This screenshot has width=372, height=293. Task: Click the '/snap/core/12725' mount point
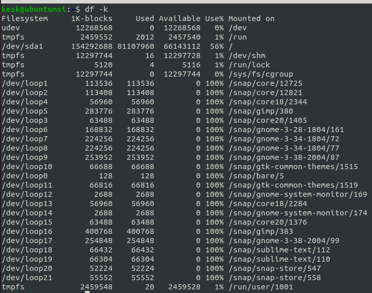265,83
